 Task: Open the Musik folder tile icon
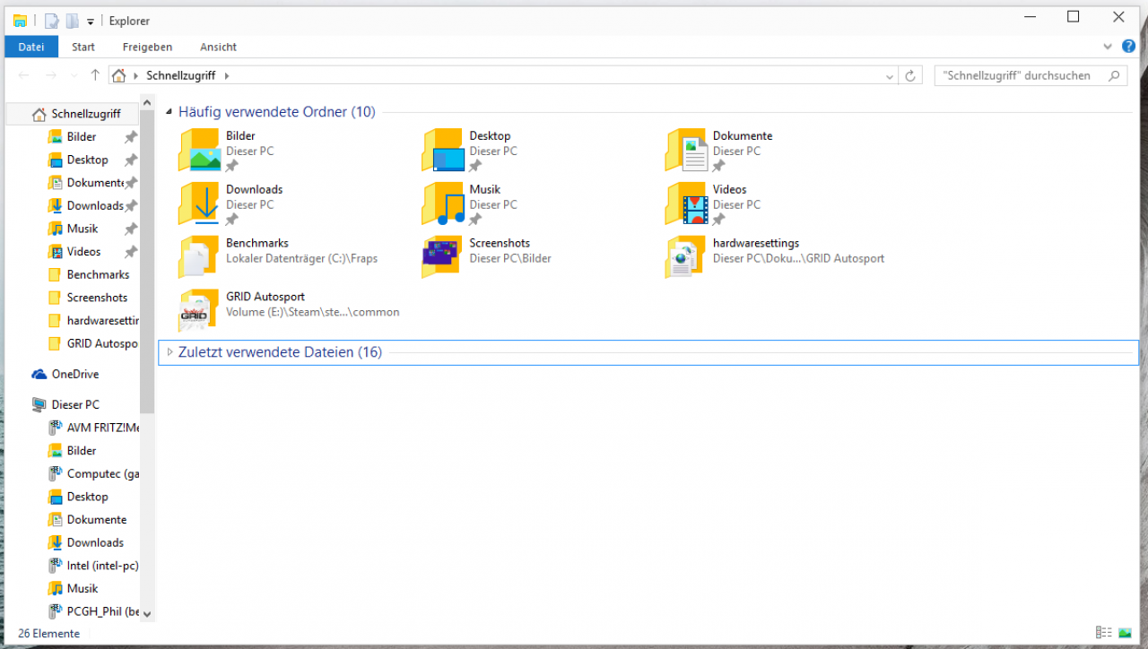[x=443, y=203]
